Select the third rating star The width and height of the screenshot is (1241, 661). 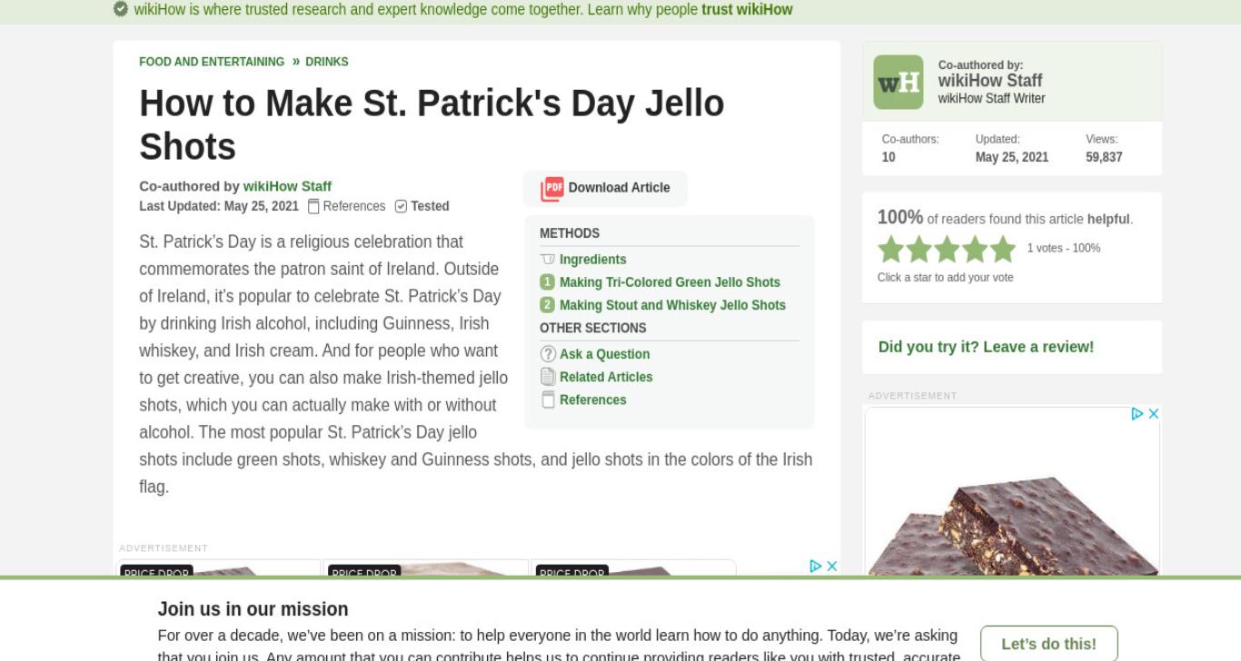(x=947, y=249)
